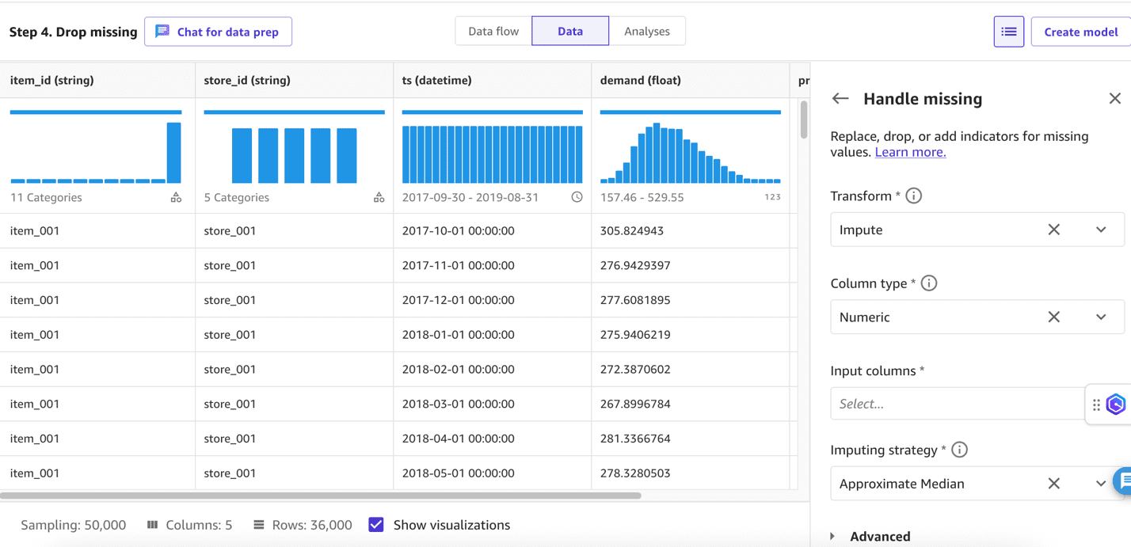Open the Column type dropdown showing Numeric
The image size is (1131, 547).
tap(1101, 317)
